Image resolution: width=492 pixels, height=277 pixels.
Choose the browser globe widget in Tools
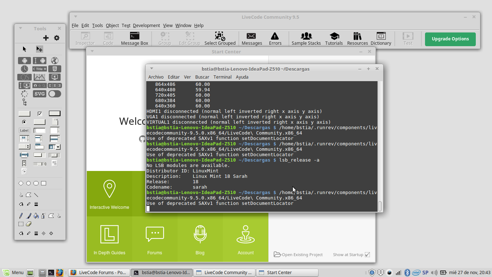click(x=54, y=61)
